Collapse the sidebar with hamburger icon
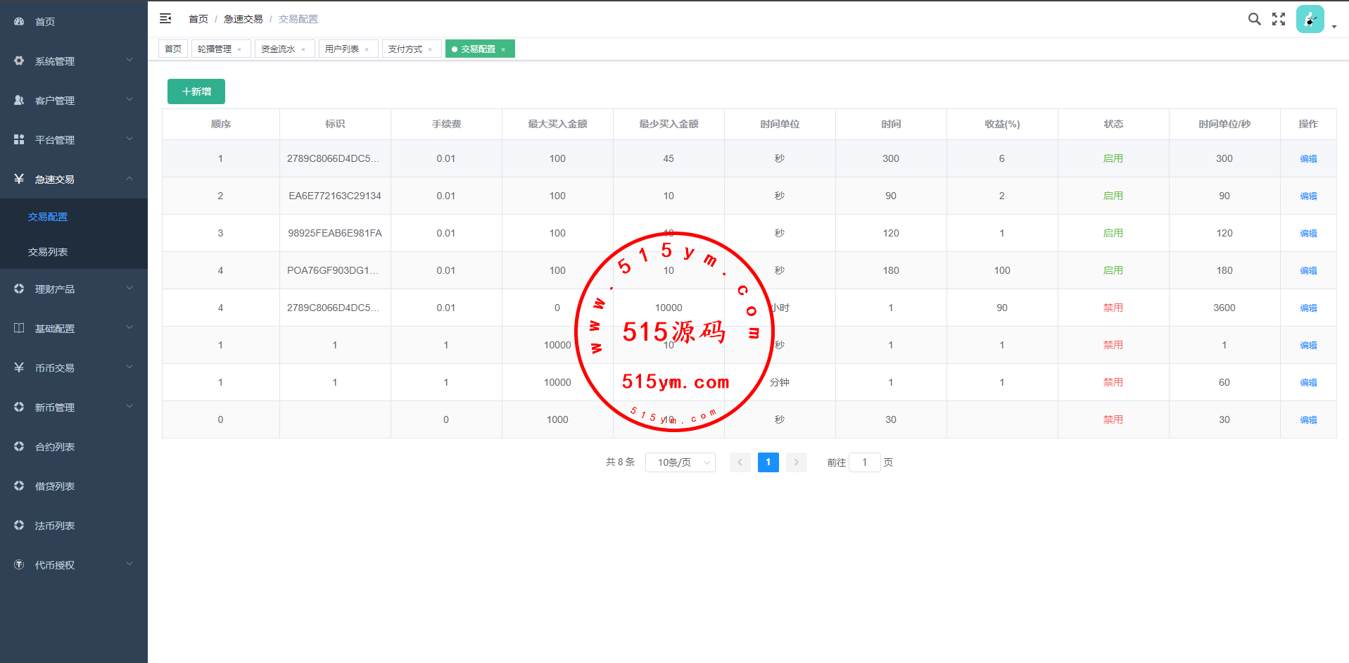This screenshot has height=663, width=1349. [165, 19]
